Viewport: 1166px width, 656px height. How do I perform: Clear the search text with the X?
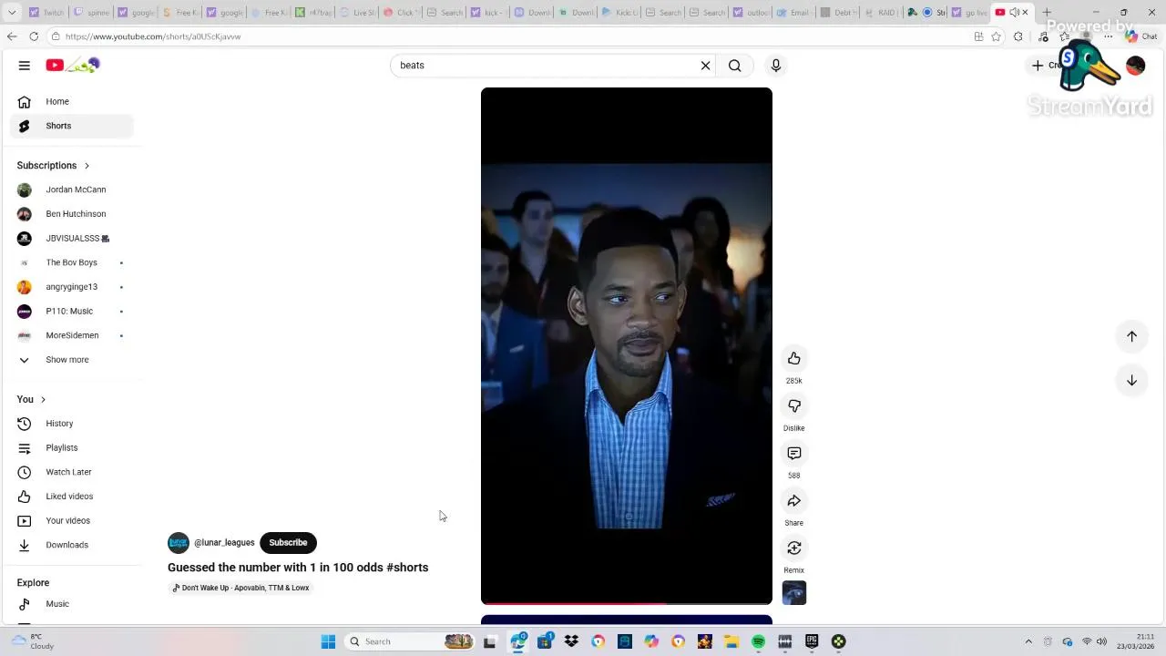(705, 66)
